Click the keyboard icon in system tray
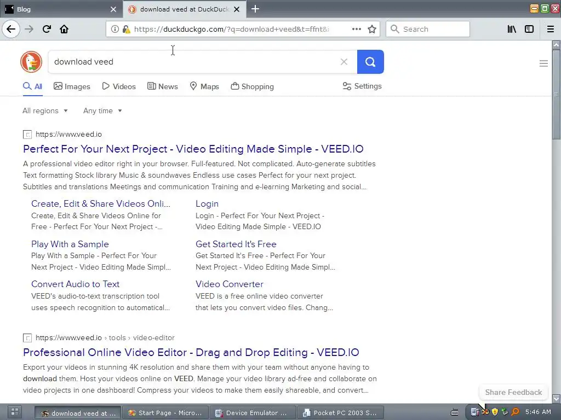The height and width of the screenshot is (420, 561). 454,412
